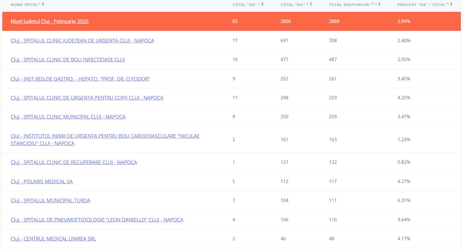462x249 pixels.
Task: Open Centrul Medical Unirea SRL link
Action: click(53, 239)
